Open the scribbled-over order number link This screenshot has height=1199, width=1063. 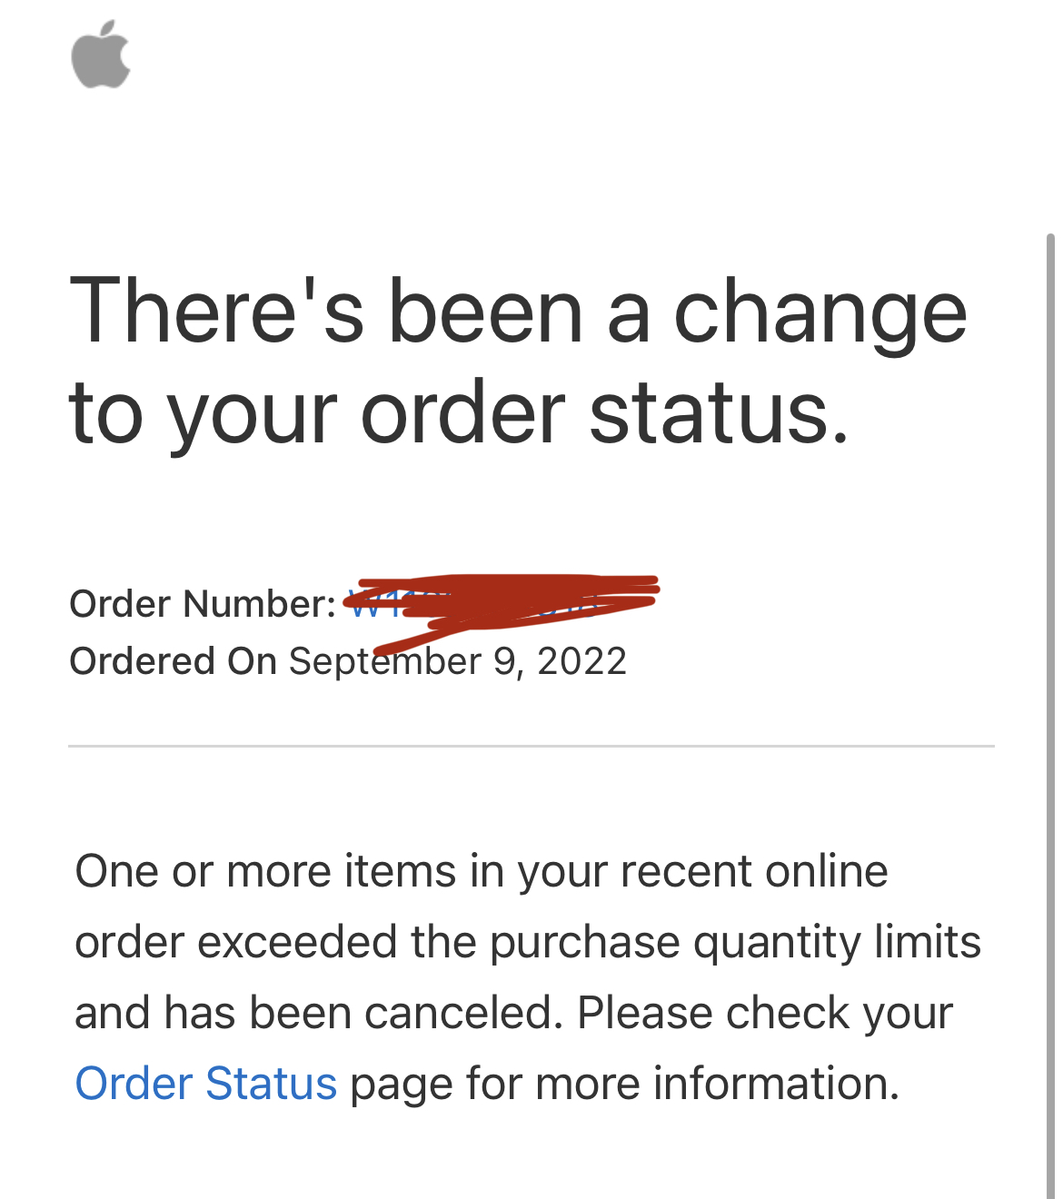500,602
